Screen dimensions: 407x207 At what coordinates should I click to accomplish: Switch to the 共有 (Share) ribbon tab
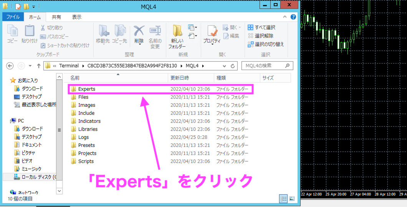pyautogui.click(x=56, y=17)
